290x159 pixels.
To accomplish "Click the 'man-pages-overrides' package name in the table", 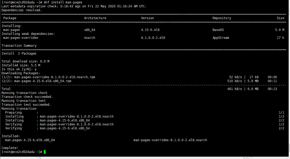I will [x=21, y=38].
